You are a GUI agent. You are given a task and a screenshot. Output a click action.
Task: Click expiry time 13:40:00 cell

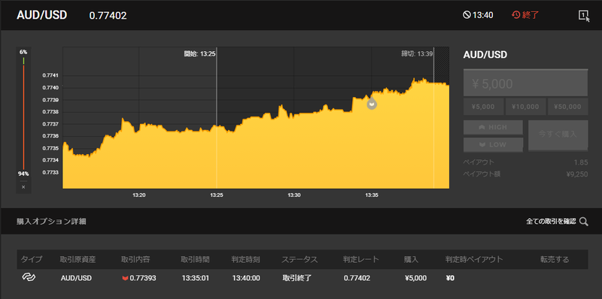(246, 278)
